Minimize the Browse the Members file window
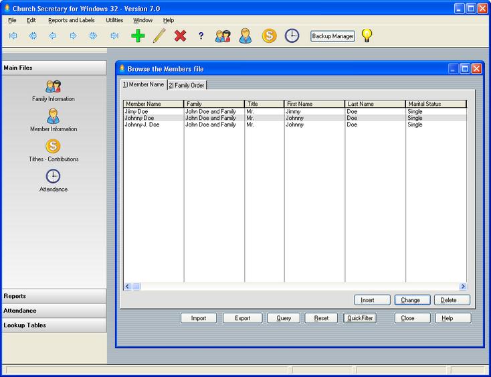Viewport: 491px width, 377px height. pos(453,68)
